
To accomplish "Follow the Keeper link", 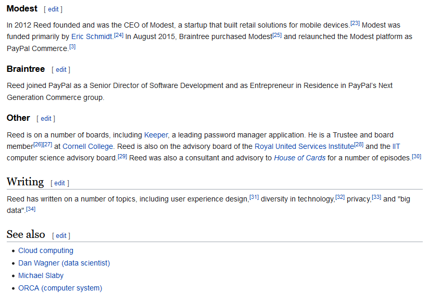I will click(x=156, y=135).
